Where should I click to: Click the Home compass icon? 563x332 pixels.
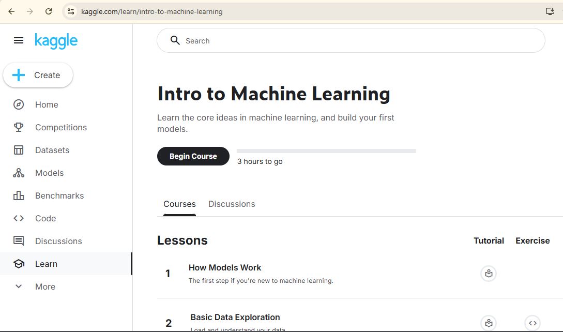click(19, 104)
